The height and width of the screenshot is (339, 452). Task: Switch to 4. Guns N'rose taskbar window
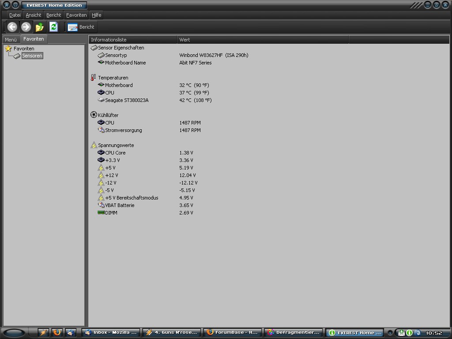click(x=172, y=332)
